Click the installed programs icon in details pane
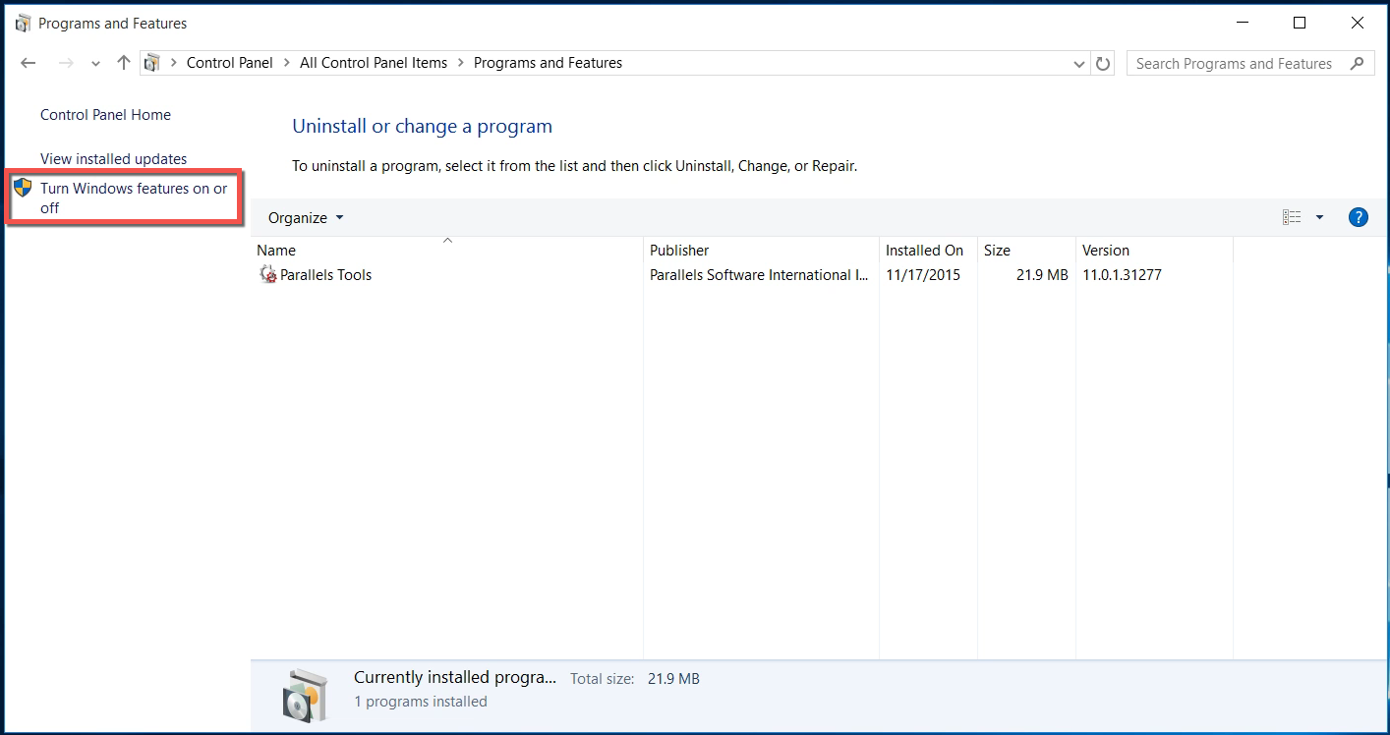Image resolution: width=1390 pixels, height=735 pixels. click(305, 695)
